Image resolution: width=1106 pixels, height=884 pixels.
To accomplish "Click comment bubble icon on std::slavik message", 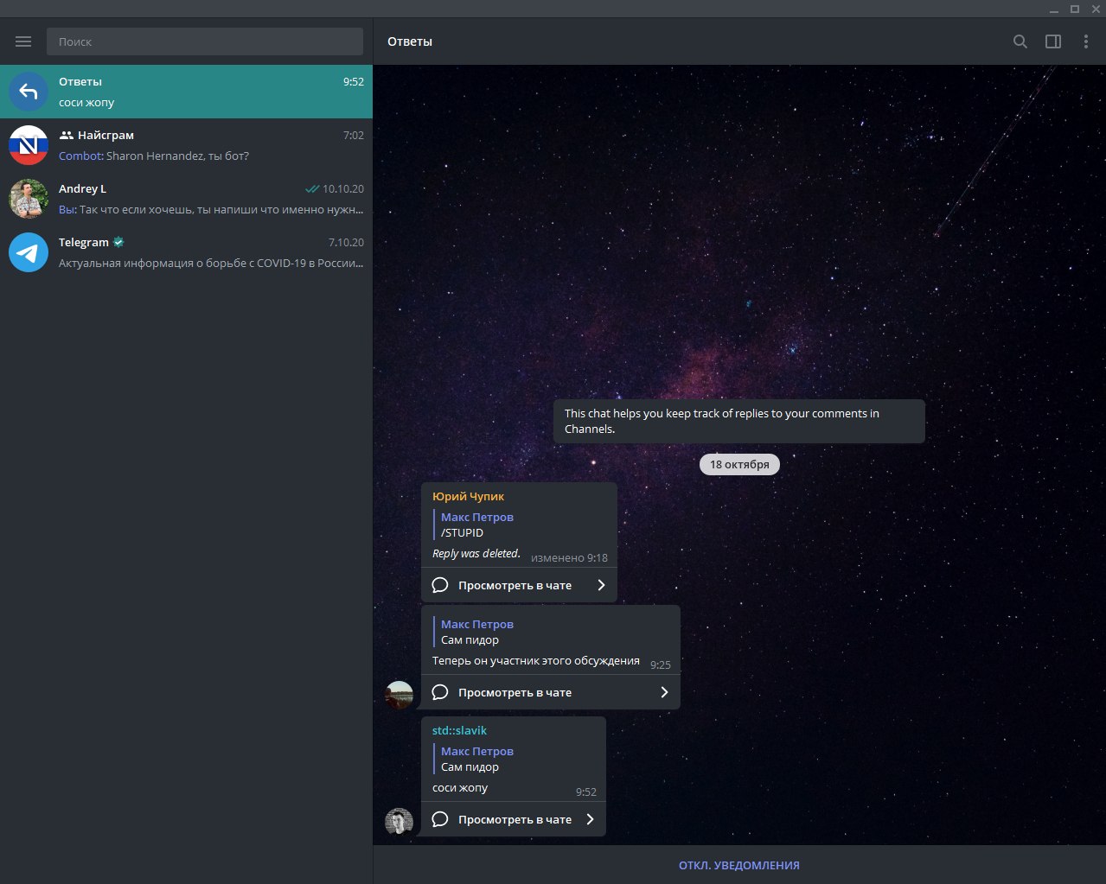I will point(440,819).
